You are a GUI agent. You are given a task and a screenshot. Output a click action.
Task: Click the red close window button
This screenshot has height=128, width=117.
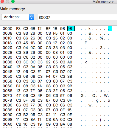coord(2,1)
